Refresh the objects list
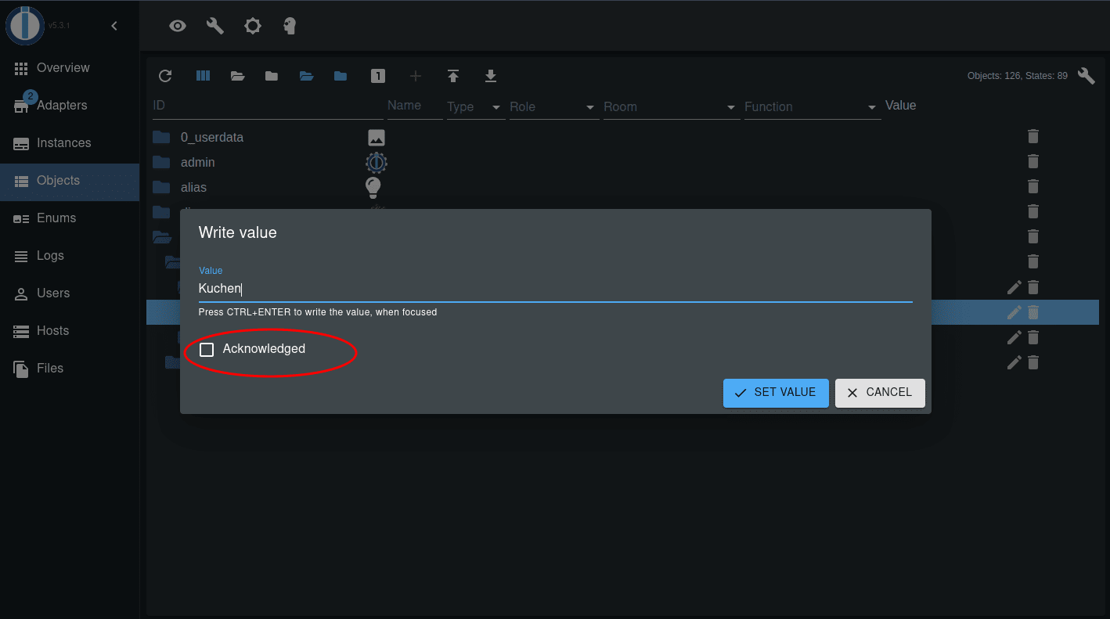Screen dimensions: 1110x619 (x=165, y=75)
